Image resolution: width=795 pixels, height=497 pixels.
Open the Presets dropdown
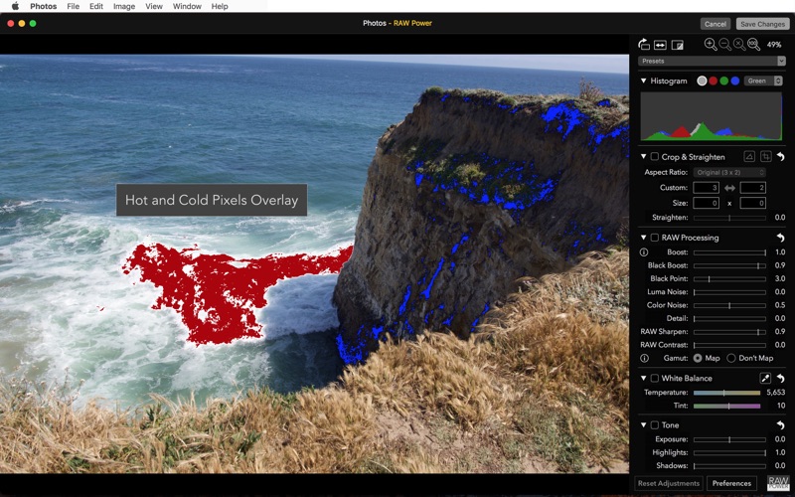(x=712, y=61)
